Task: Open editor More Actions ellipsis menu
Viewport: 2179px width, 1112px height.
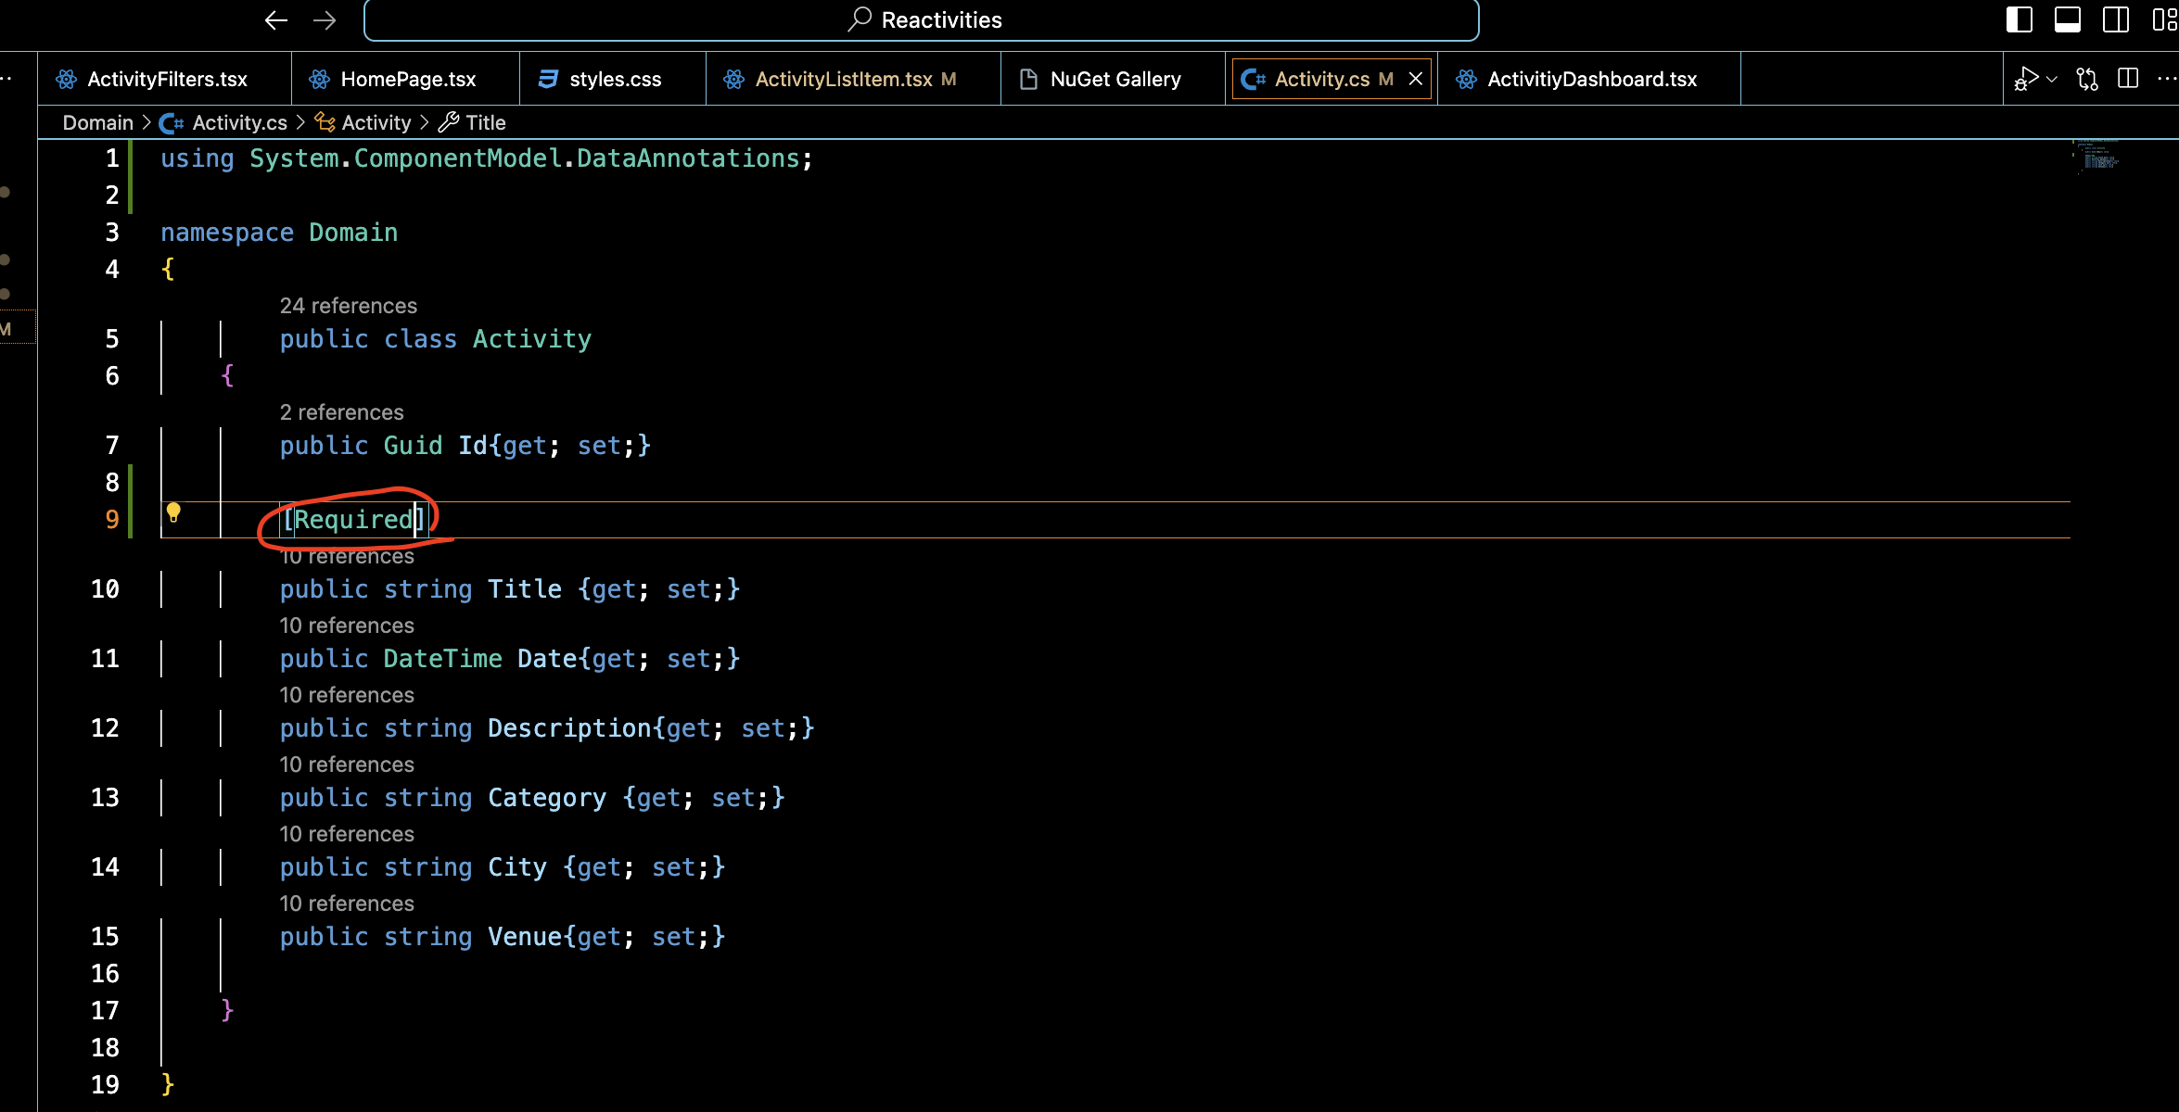Action: pos(2166,79)
